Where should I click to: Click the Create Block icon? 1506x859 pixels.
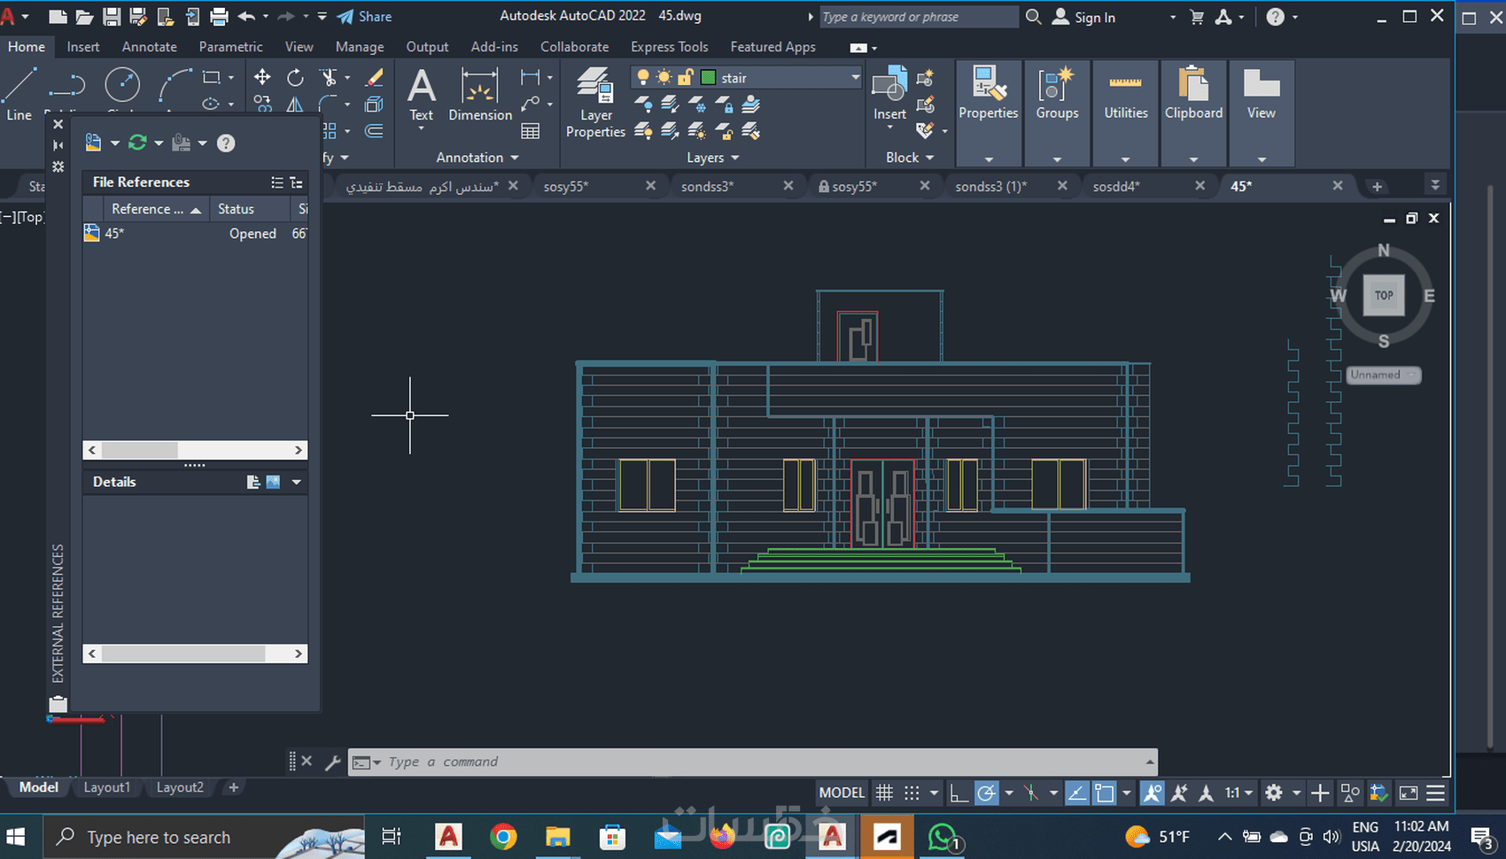tap(926, 78)
